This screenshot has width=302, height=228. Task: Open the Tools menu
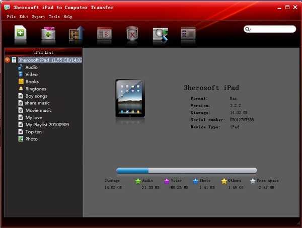tap(54, 17)
